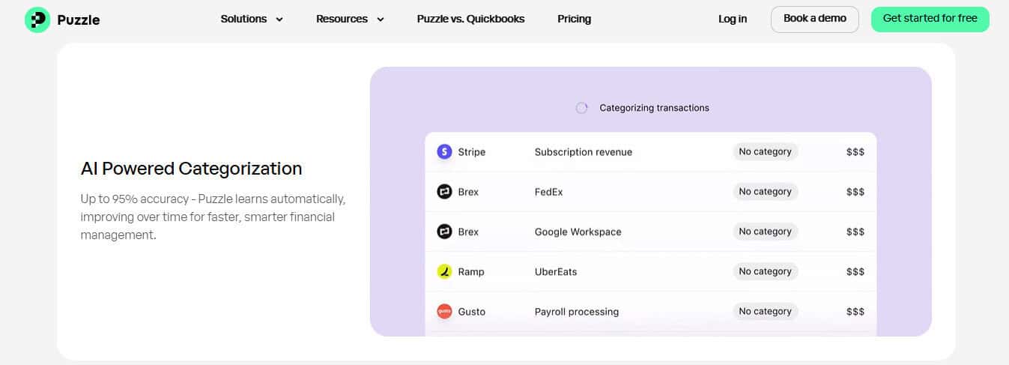Click the Puzzle brand name text

(x=78, y=20)
